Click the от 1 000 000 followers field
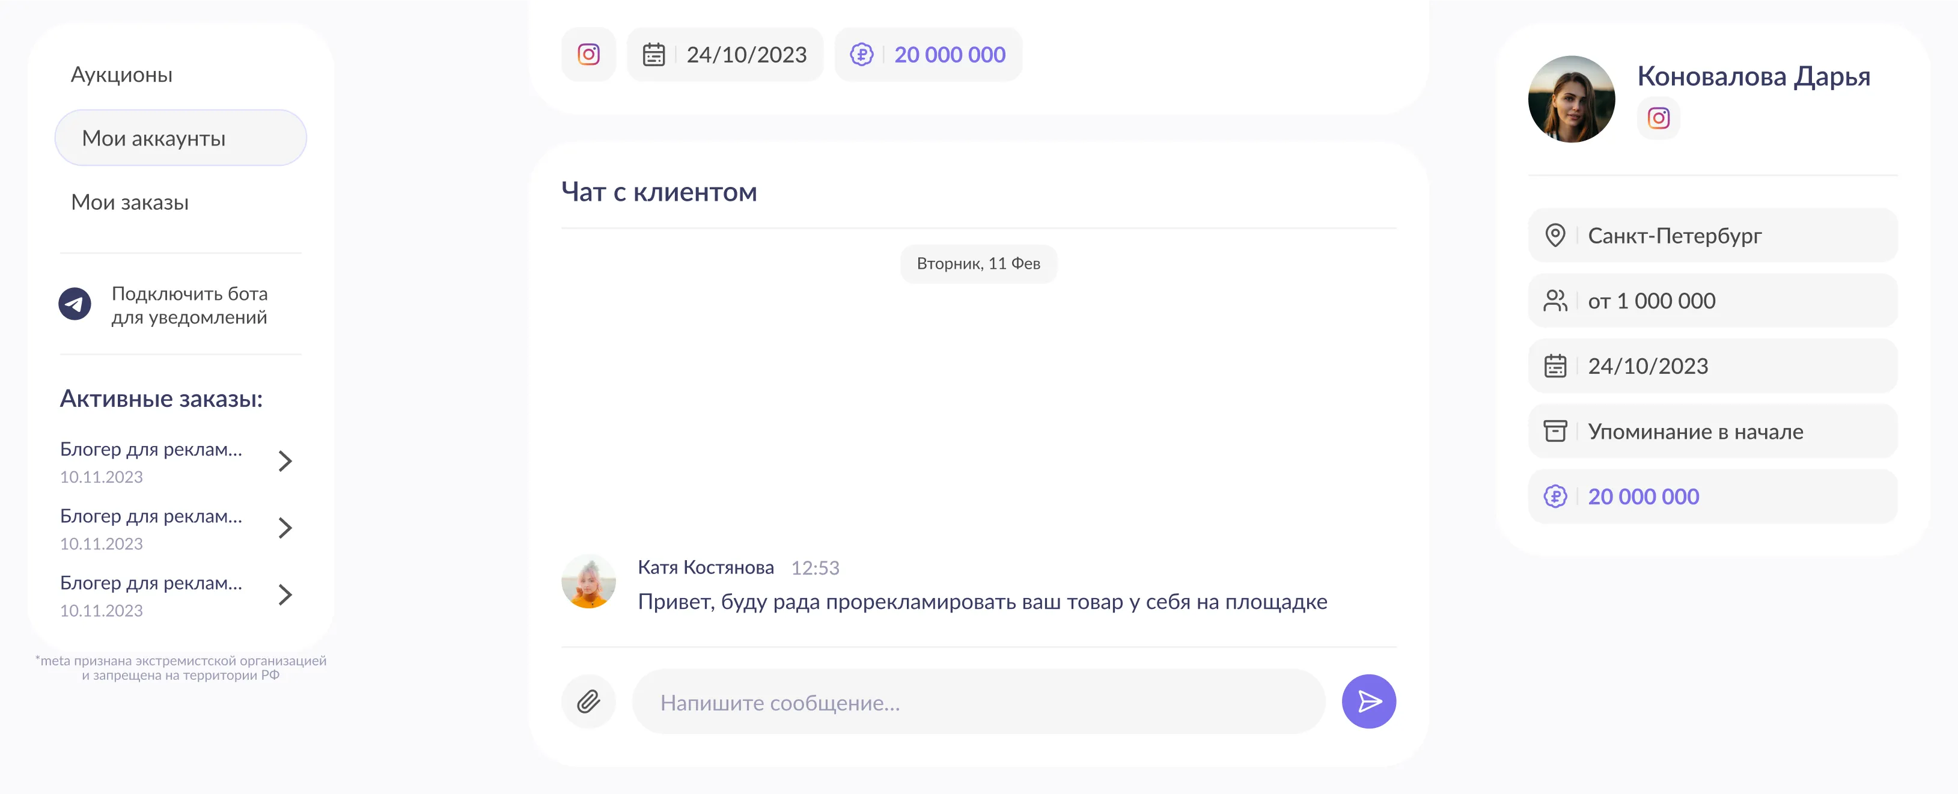Screen dimensions: 1958x794 pos(1712,301)
